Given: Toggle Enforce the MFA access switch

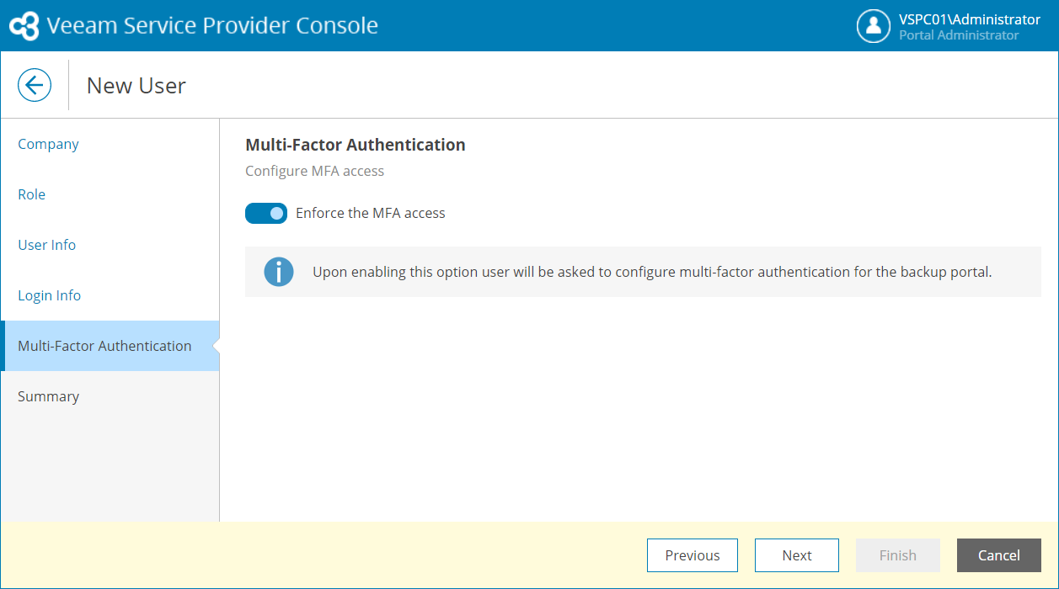Looking at the screenshot, I should 266,214.
